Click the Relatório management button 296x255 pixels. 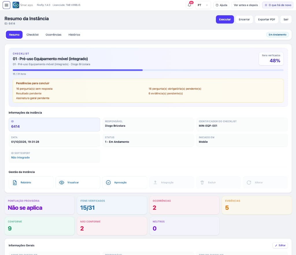(31, 183)
